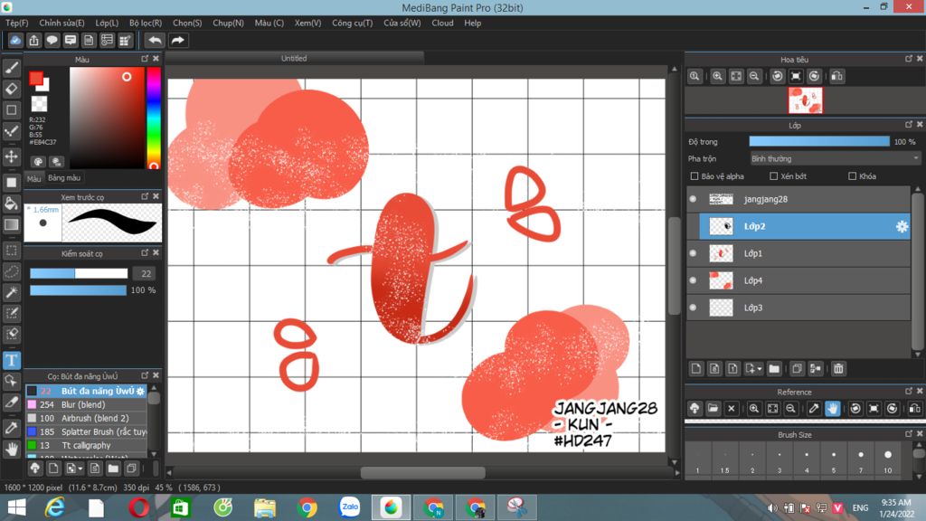
Task: Open Pha trộn blend mode dropdown
Action: [835, 158]
